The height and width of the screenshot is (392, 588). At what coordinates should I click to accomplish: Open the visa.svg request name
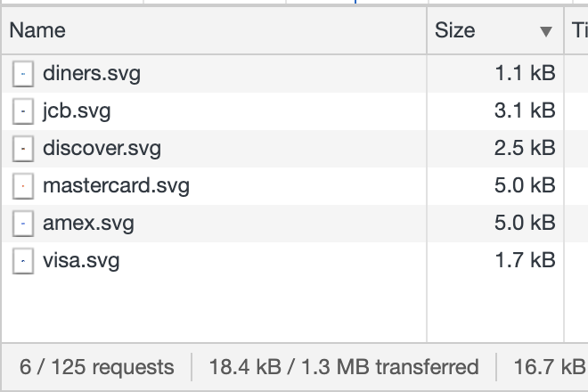81,261
